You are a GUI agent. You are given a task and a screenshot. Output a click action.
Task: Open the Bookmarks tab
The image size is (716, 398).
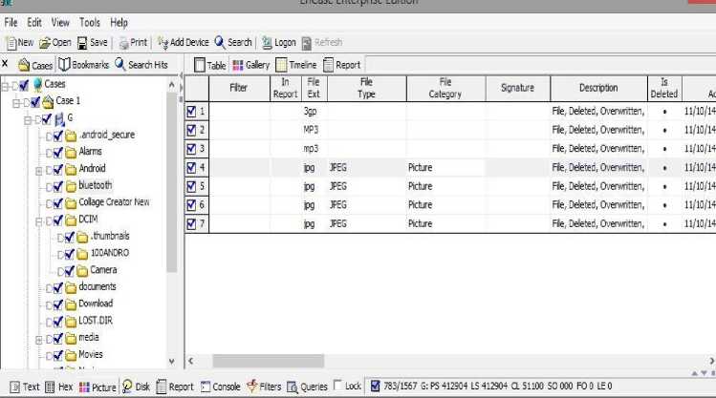click(83, 65)
